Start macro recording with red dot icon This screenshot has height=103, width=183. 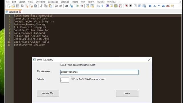126,6
